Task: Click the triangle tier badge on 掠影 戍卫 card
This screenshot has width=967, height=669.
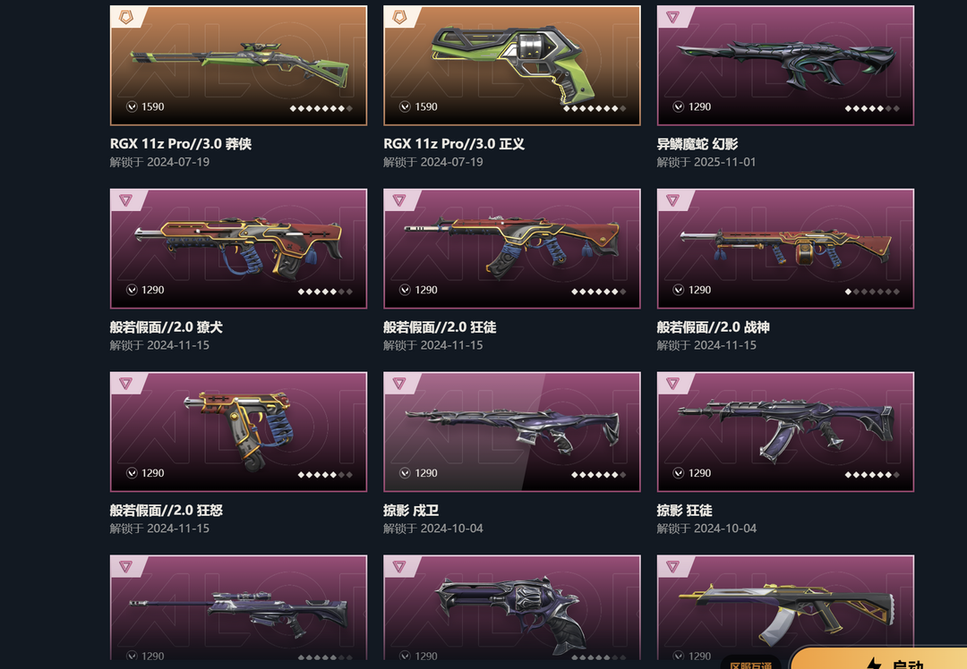Action: (x=399, y=383)
